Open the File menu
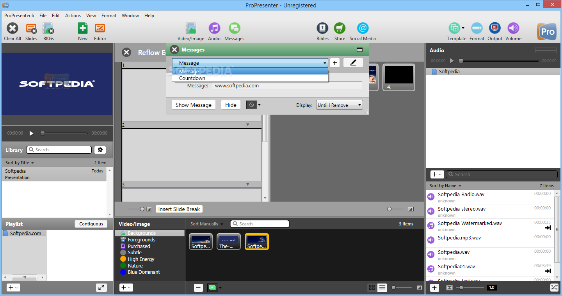562x296 pixels. tap(43, 16)
